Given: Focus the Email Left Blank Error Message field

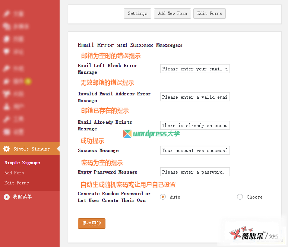Looking at the screenshot, I should (x=195, y=69).
